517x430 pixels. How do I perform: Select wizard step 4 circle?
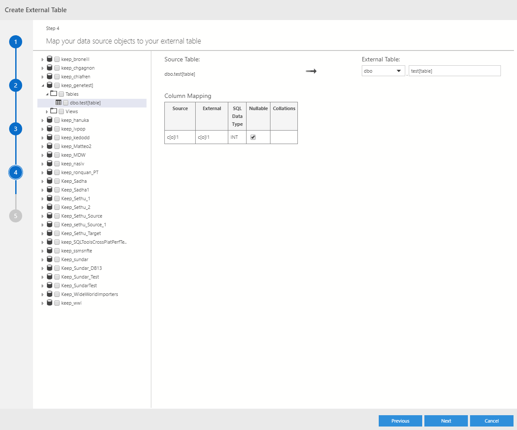[16, 172]
